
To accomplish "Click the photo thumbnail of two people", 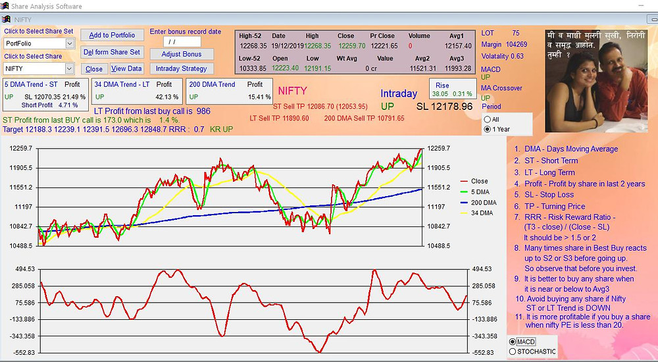I will click(595, 81).
